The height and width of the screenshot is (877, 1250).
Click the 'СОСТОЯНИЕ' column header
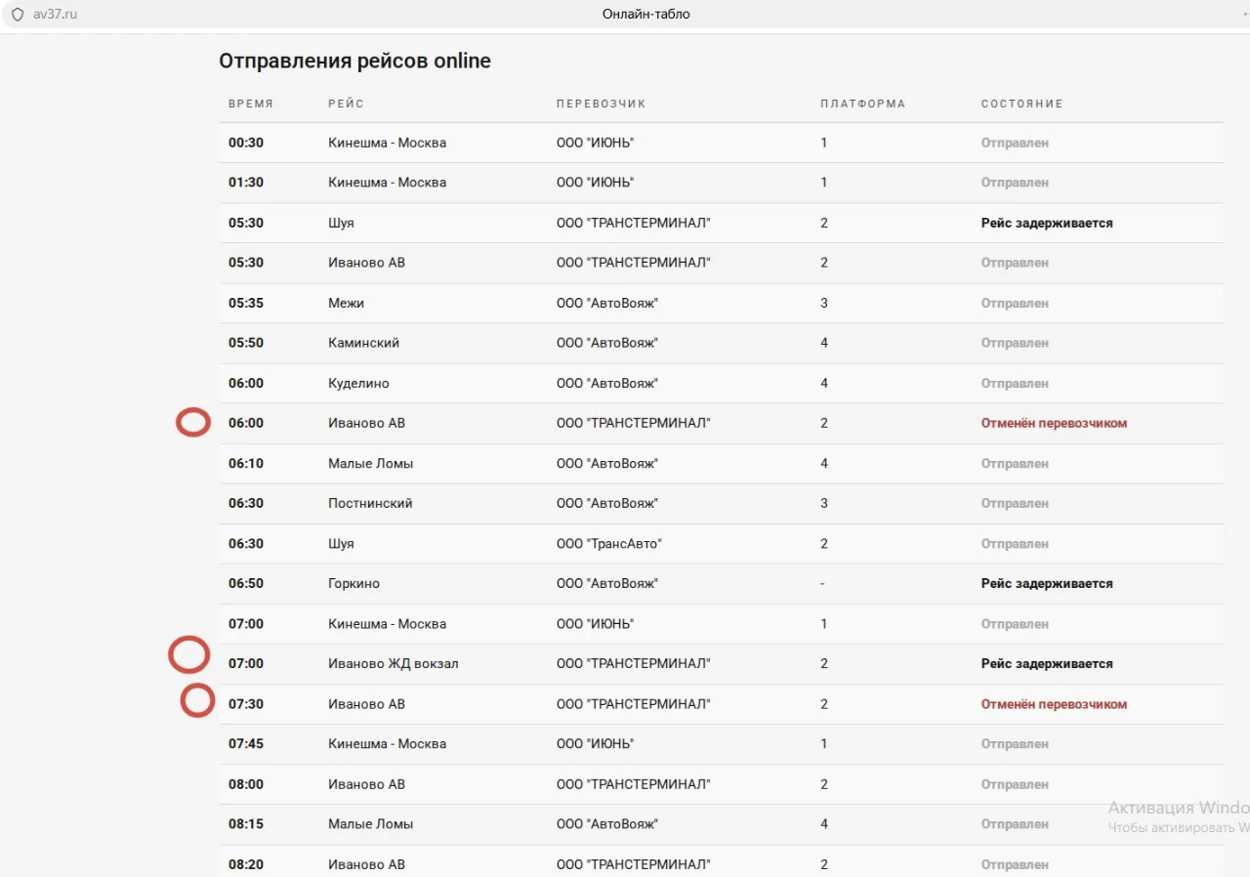pyautogui.click(x=1021, y=104)
